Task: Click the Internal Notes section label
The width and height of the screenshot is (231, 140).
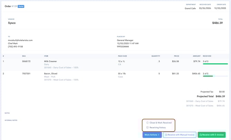Action: (x=11, y=120)
